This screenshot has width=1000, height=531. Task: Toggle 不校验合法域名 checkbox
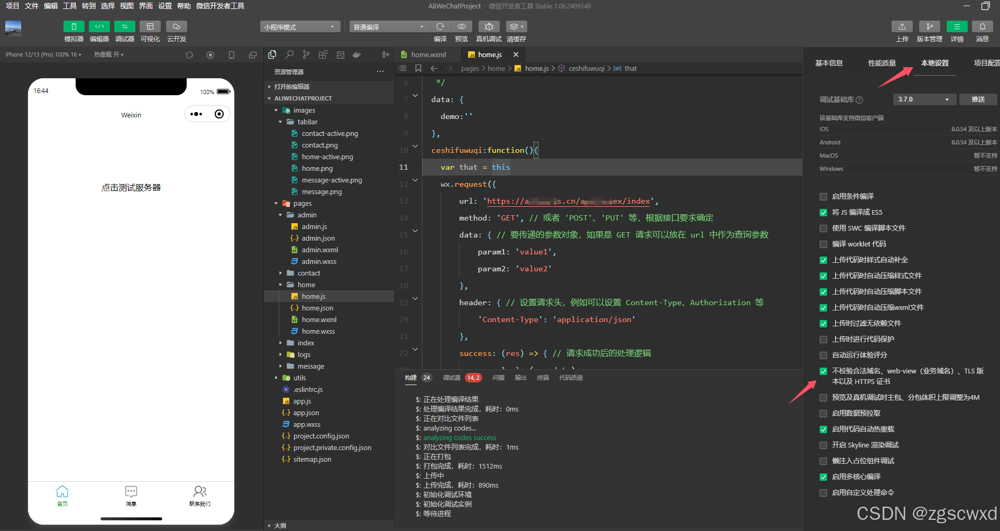[823, 371]
